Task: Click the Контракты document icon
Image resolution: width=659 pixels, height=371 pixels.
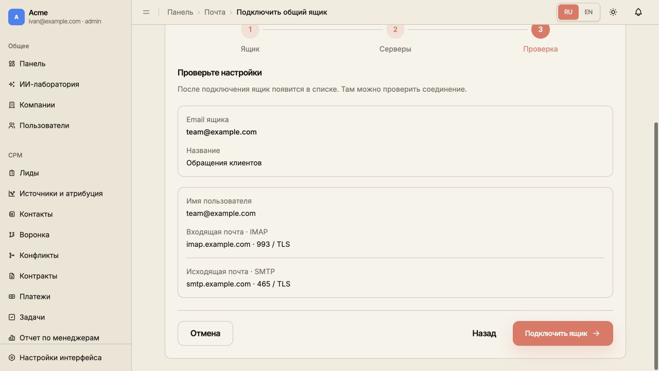Action: (x=12, y=276)
